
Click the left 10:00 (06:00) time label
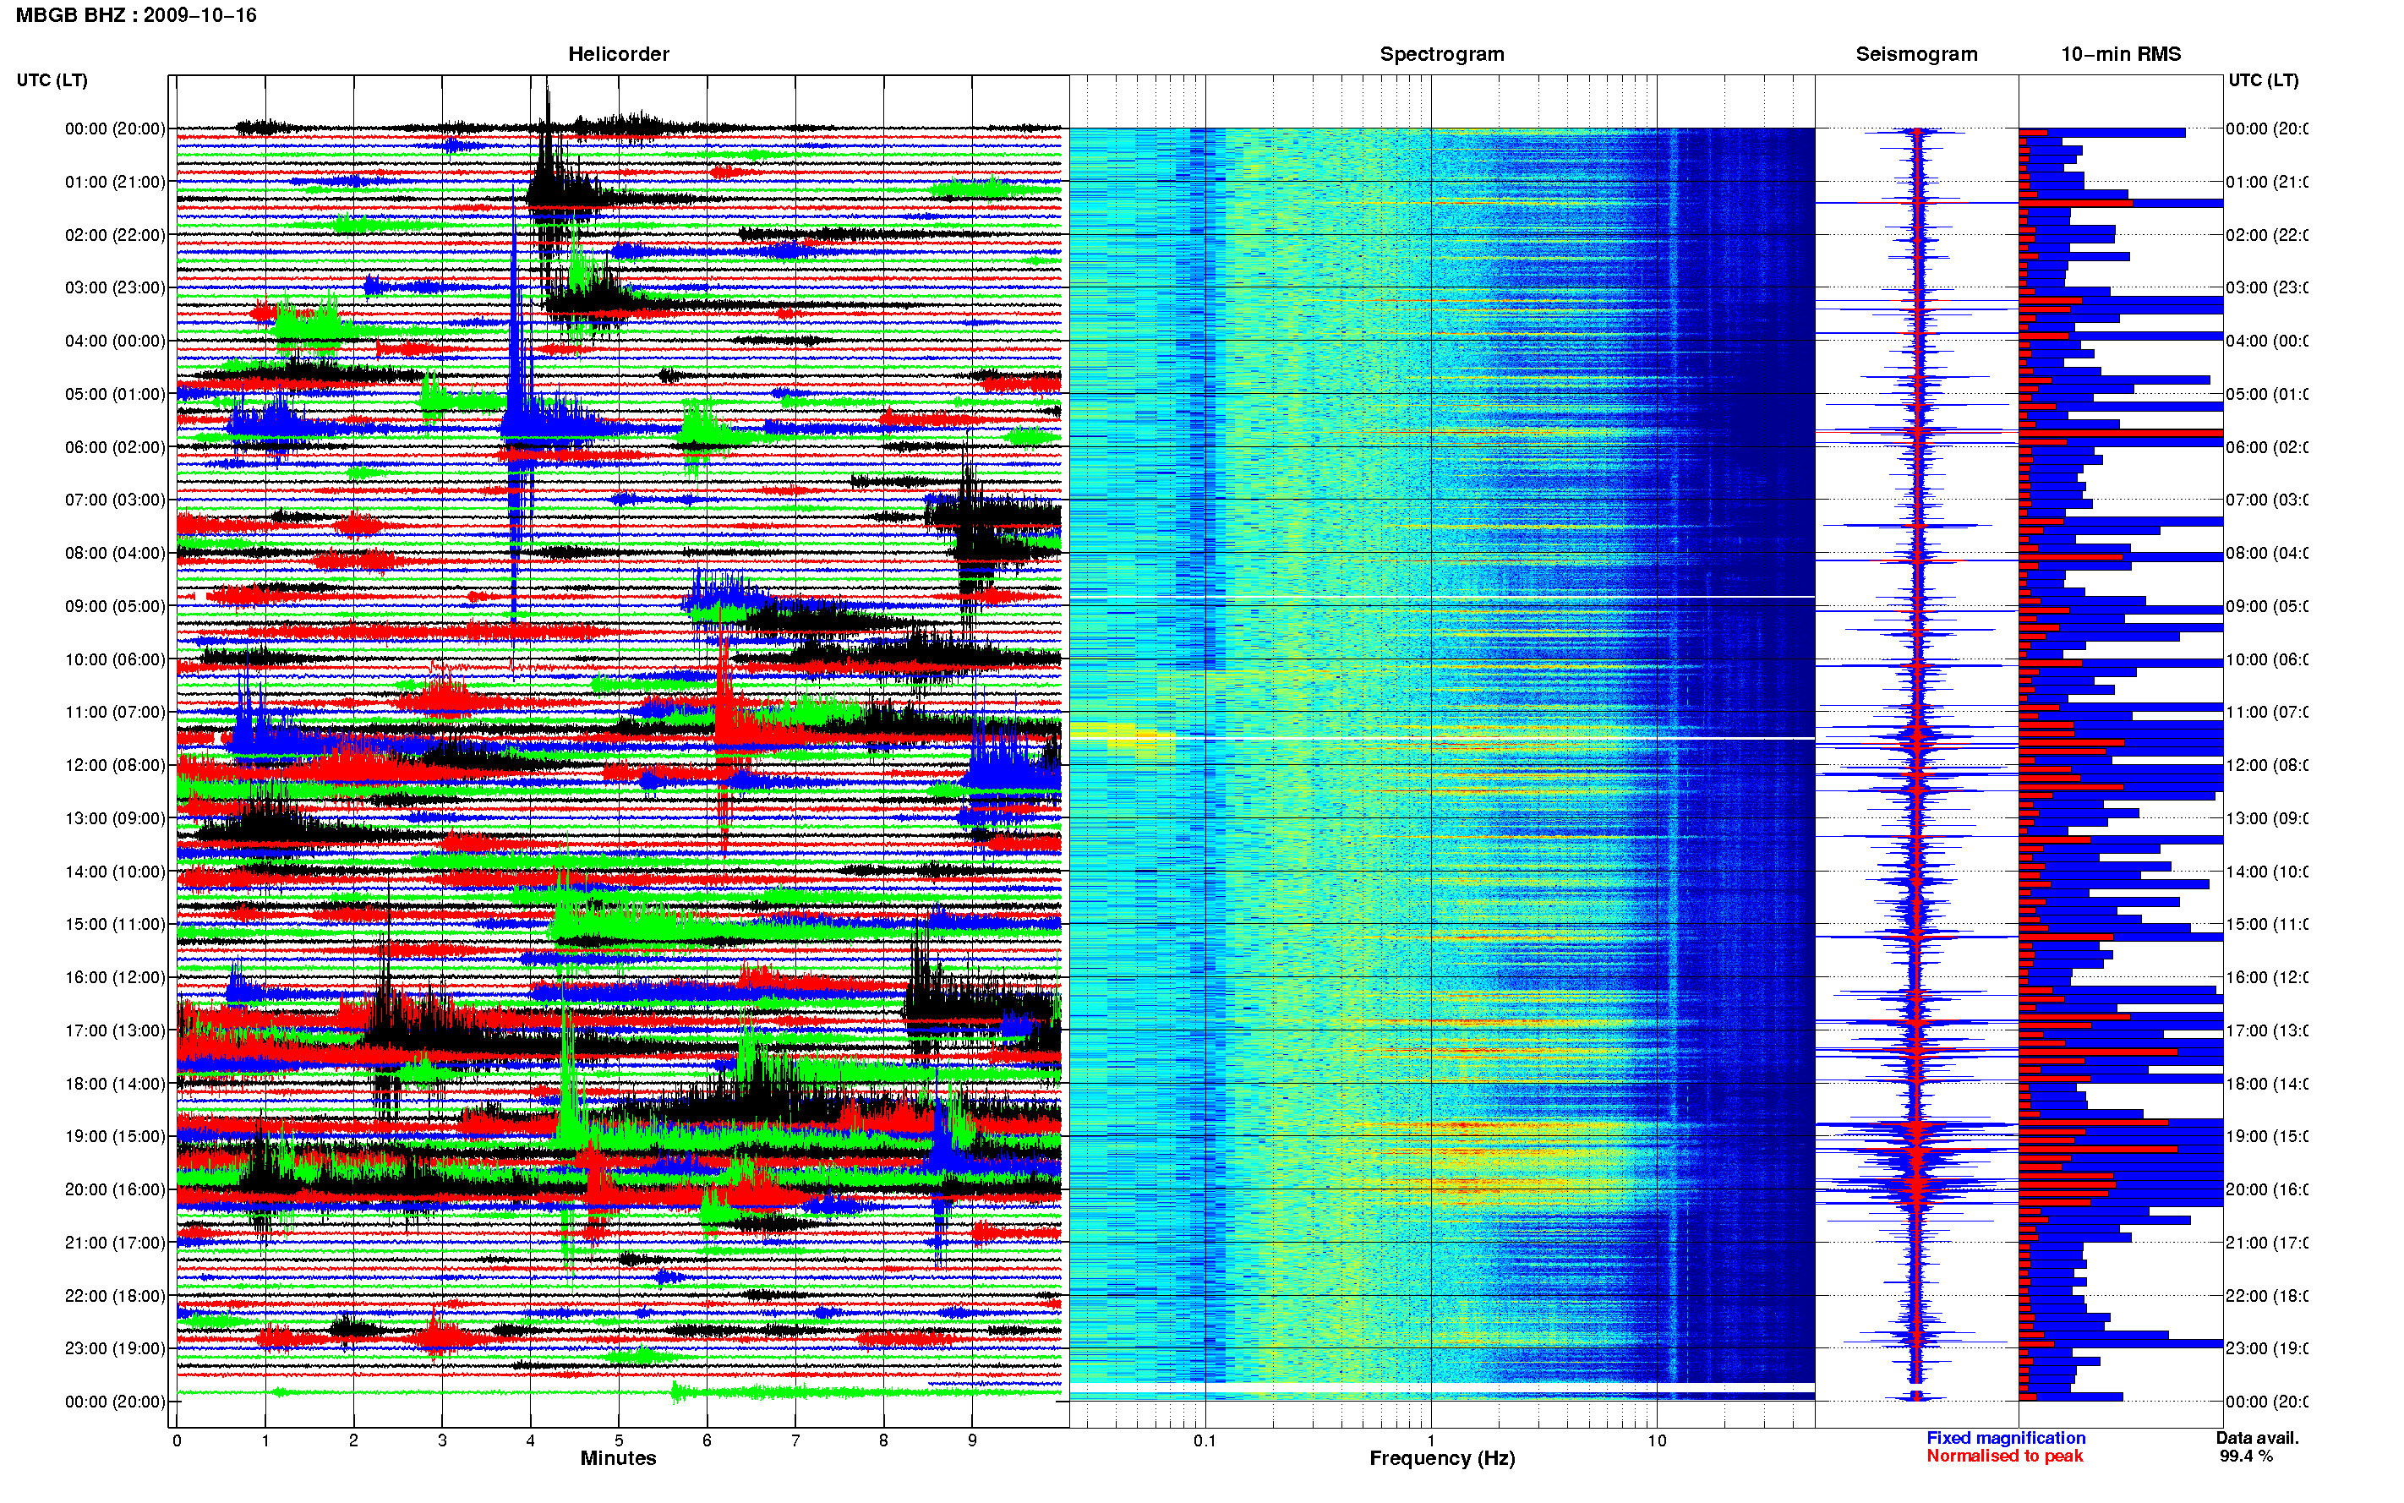point(115,659)
